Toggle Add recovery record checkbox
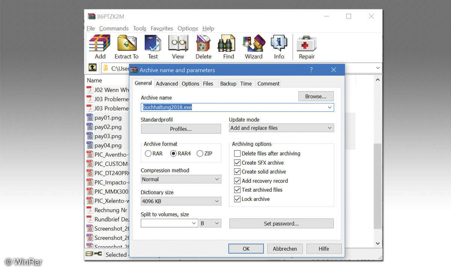Viewport: 451px width, 270px height. [x=237, y=181]
